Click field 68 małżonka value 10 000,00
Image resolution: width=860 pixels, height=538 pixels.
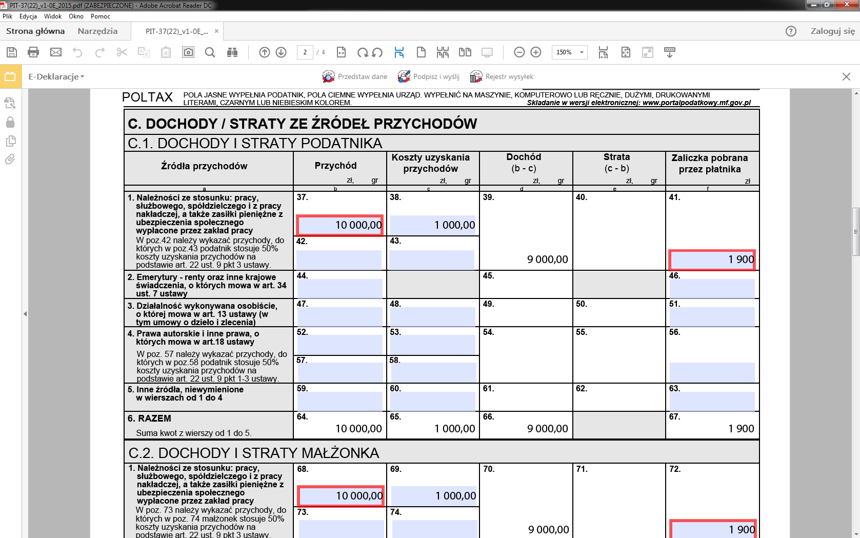(341, 496)
